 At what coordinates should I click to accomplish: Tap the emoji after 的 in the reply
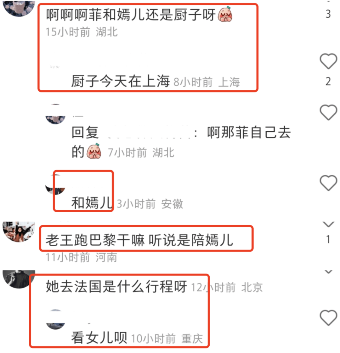click(x=94, y=151)
